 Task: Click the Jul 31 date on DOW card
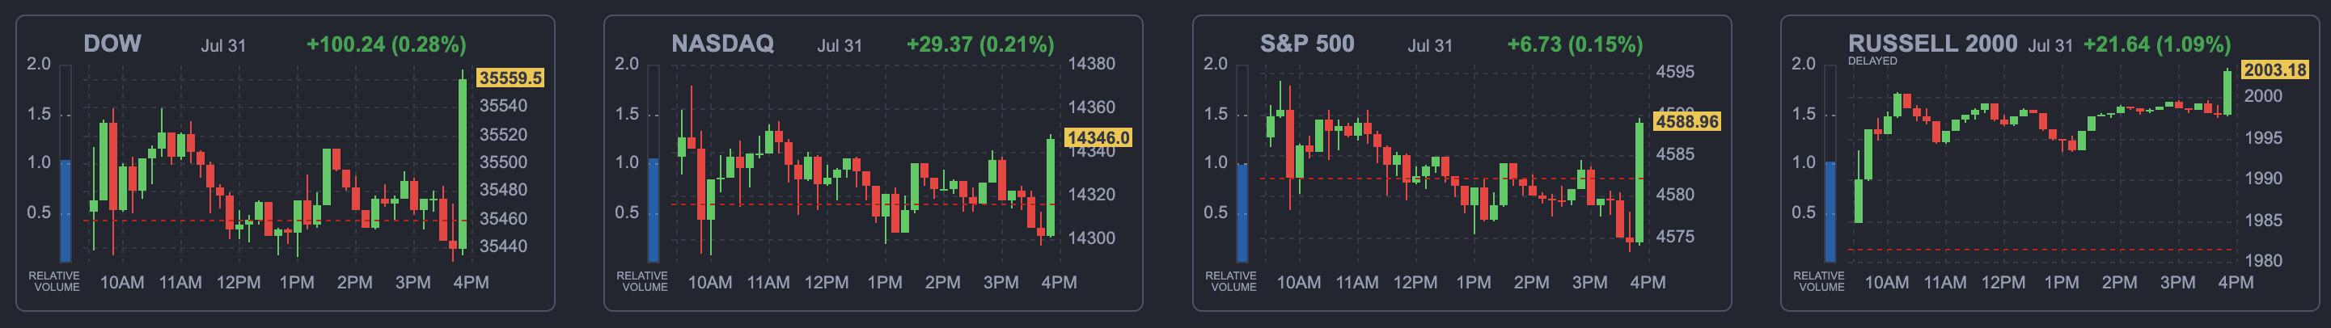click(223, 45)
